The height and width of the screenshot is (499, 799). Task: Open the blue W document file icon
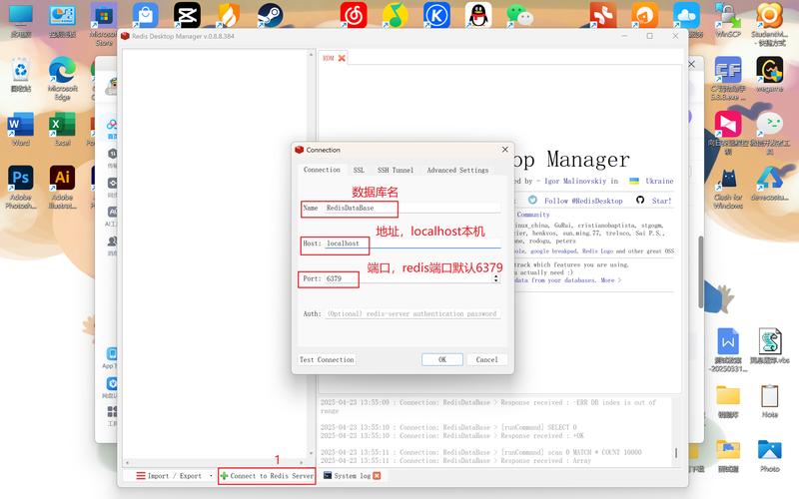coord(728,350)
